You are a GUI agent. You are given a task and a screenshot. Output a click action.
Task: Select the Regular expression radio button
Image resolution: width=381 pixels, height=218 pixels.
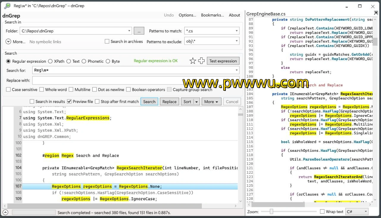click(8, 61)
